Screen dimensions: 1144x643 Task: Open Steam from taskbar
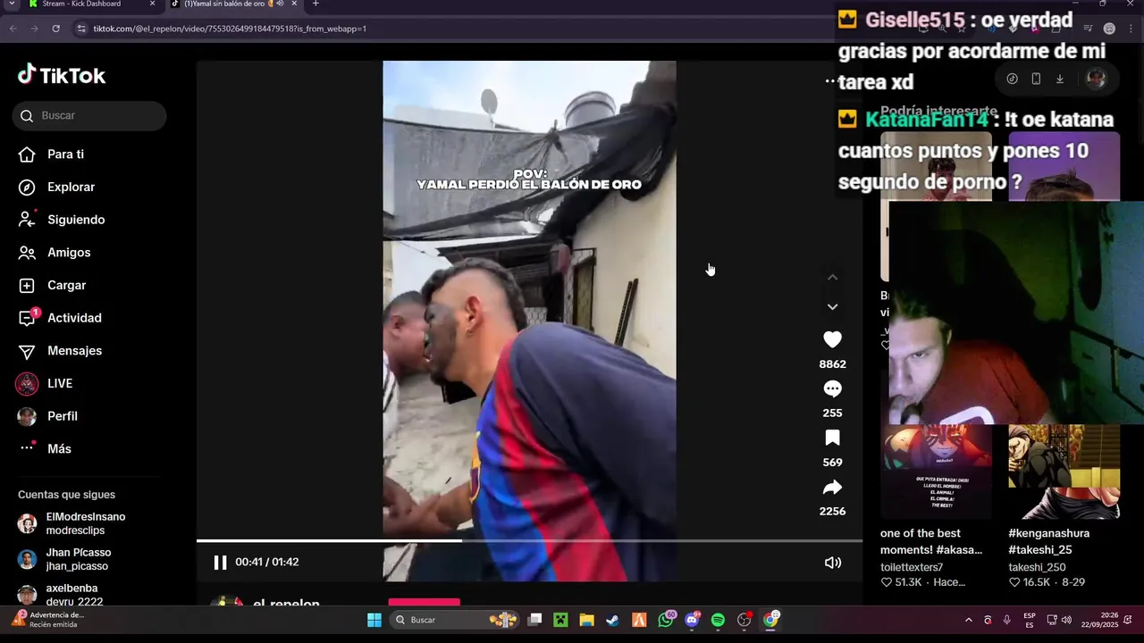(612, 620)
